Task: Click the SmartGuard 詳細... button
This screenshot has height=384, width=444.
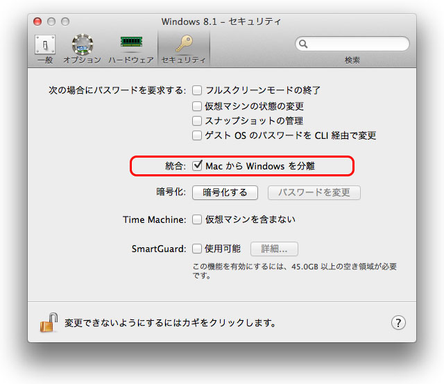Action: (274, 249)
